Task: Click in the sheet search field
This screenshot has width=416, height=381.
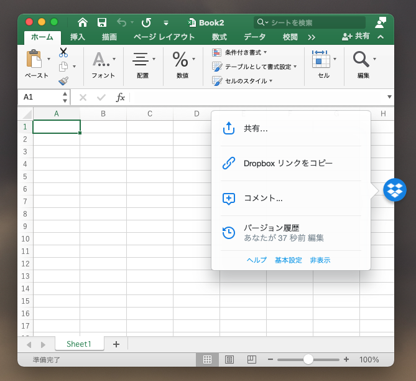Action: 310,22
